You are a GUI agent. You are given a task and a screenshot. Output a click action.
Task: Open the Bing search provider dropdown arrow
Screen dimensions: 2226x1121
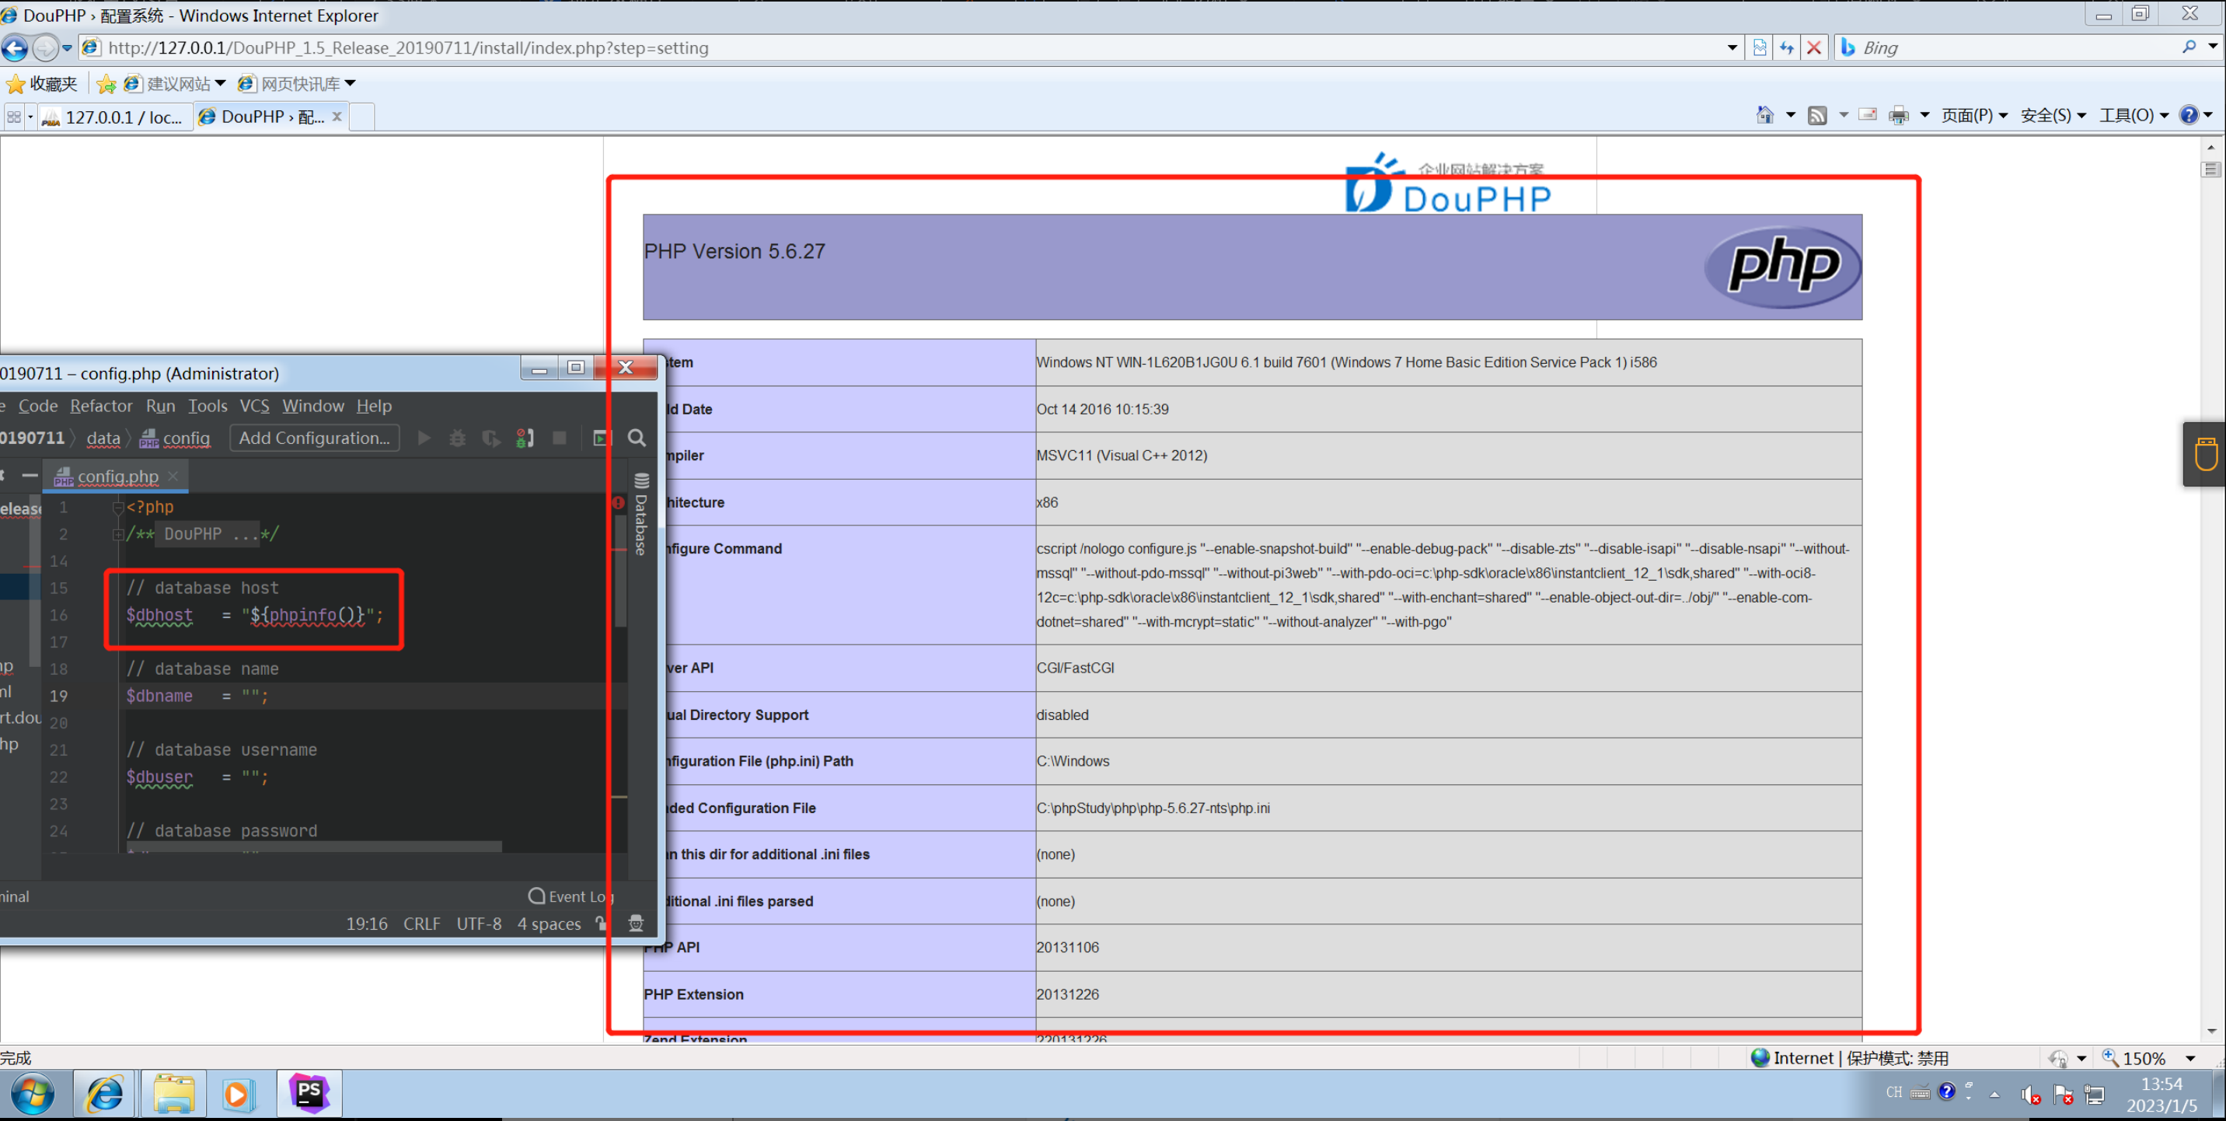click(x=2212, y=47)
